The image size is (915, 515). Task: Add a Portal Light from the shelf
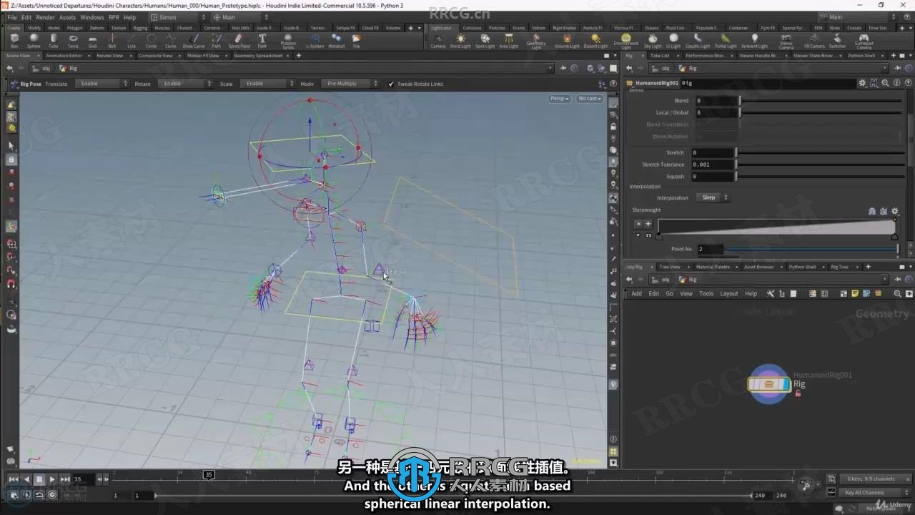(726, 41)
